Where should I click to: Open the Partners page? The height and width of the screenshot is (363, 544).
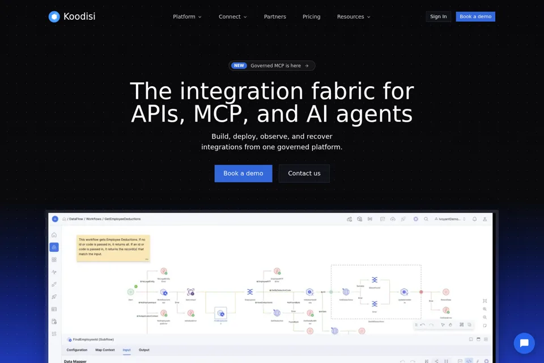point(275,16)
